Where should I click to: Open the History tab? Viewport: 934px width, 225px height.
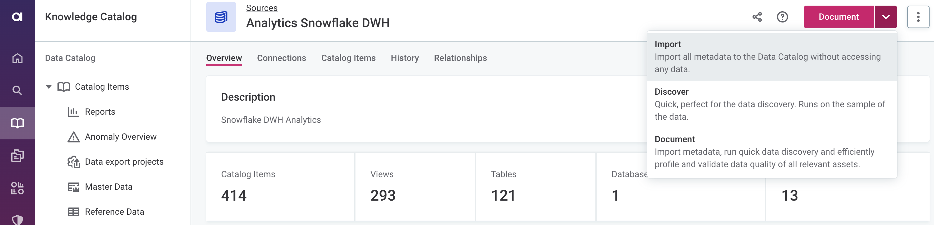pyautogui.click(x=405, y=58)
